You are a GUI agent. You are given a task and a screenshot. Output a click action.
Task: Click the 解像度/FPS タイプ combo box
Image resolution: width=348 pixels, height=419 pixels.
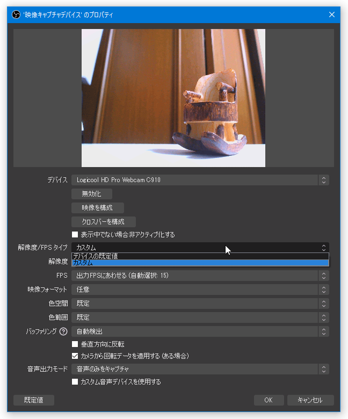(x=200, y=248)
